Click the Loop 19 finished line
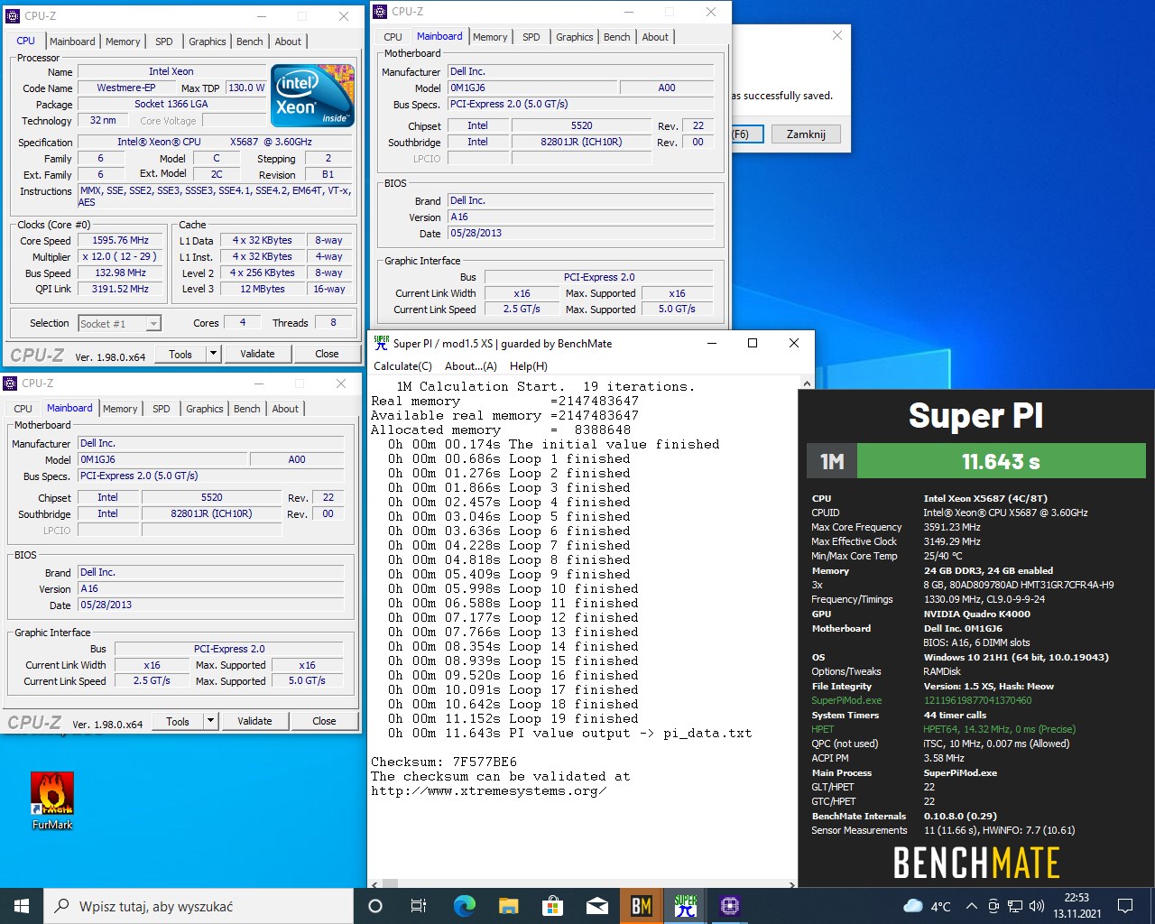Image resolution: width=1155 pixels, height=924 pixels. click(513, 718)
